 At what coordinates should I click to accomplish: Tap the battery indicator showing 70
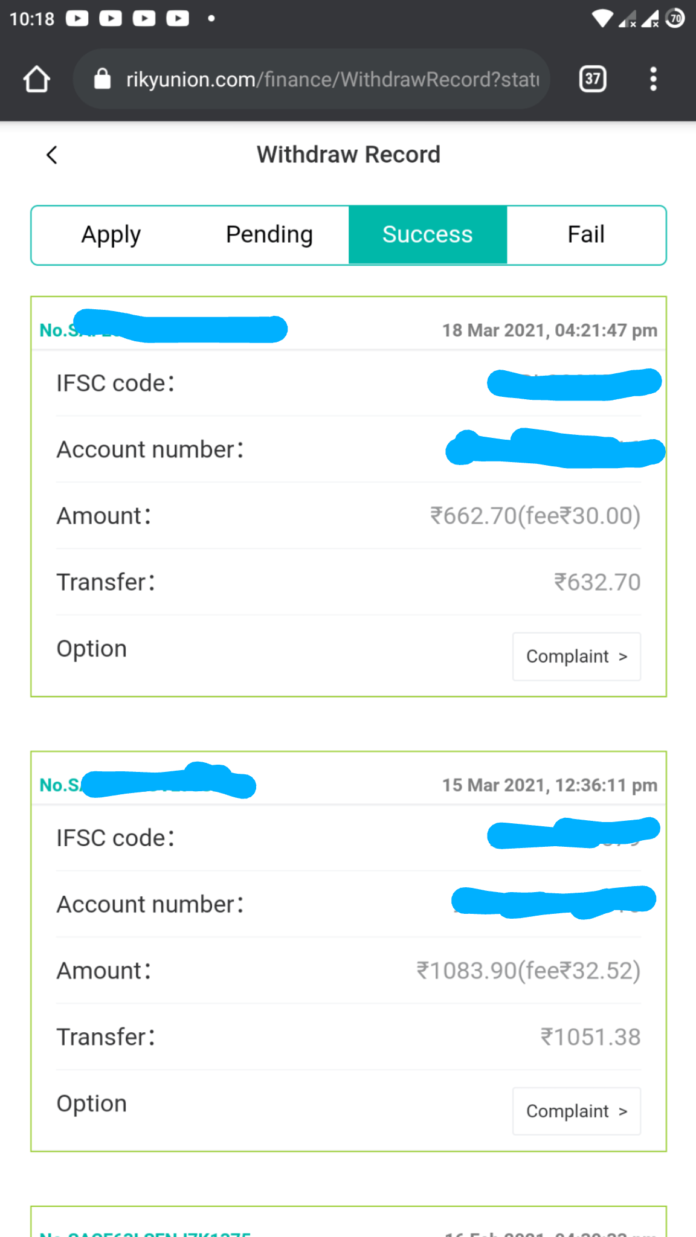tap(675, 19)
